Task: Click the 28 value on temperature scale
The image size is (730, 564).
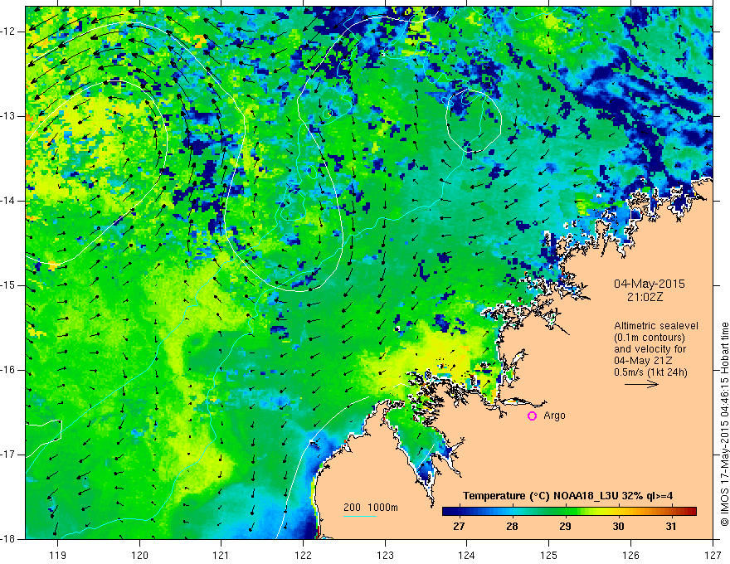Action: pyautogui.click(x=512, y=527)
